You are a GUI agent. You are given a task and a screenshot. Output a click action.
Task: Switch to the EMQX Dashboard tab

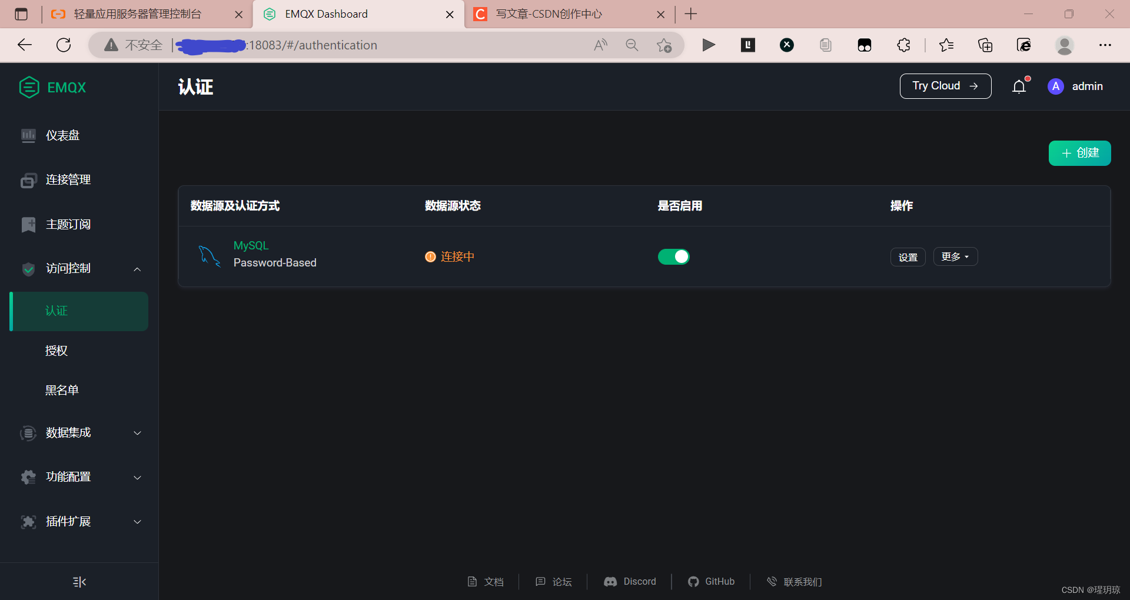click(x=358, y=14)
